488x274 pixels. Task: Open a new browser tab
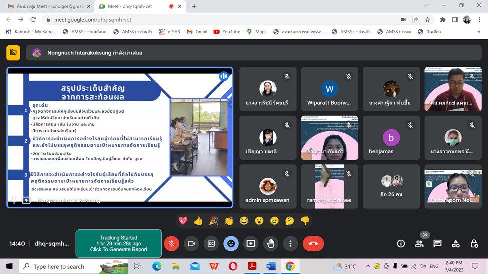click(x=194, y=6)
